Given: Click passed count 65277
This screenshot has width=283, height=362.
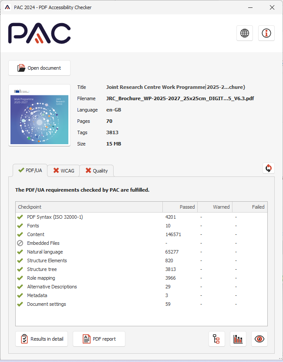Looking at the screenshot, I should tap(172, 252).
